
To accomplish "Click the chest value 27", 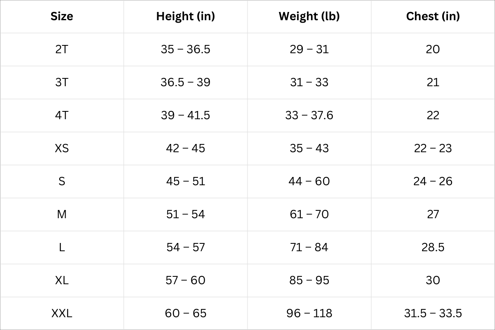I will click(x=433, y=214).
